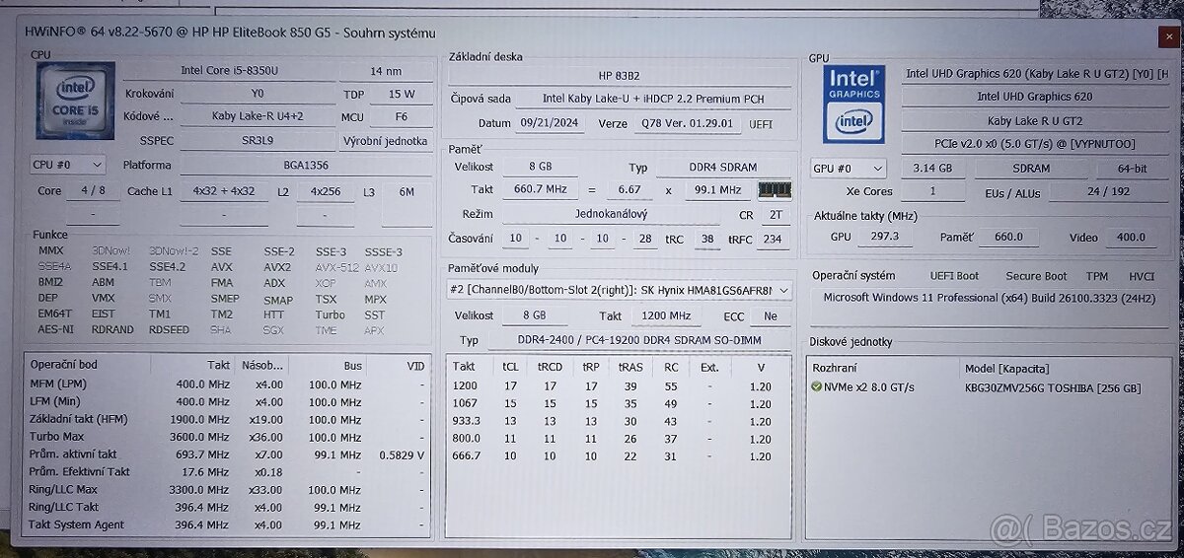Click the UEFI Boot label
The image size is (1184, 558).
click(954, 276)
